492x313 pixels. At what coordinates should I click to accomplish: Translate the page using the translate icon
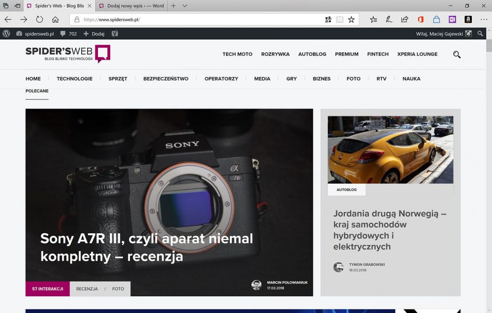click(x=328, y=20)
